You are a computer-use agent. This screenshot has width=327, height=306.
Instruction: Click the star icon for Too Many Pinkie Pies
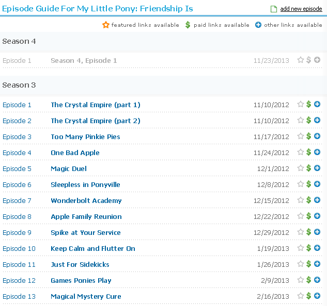tap(301, 136)
